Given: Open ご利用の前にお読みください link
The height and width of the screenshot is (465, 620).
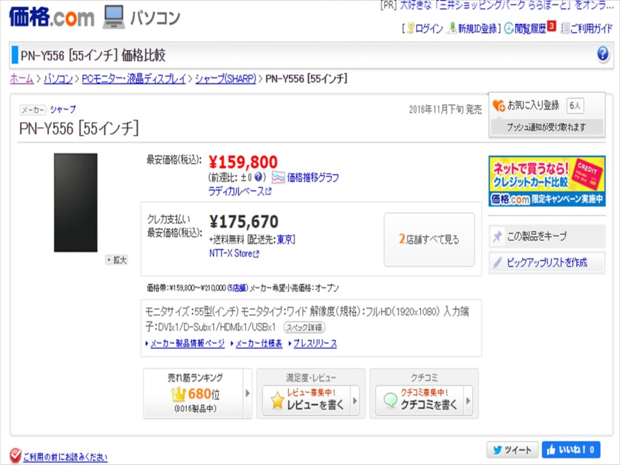Looking at the screenshot, I should [x=65, y=457].
